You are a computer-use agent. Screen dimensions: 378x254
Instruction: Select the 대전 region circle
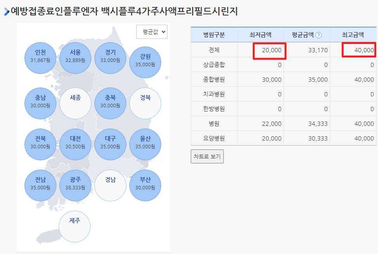(75, 144)
